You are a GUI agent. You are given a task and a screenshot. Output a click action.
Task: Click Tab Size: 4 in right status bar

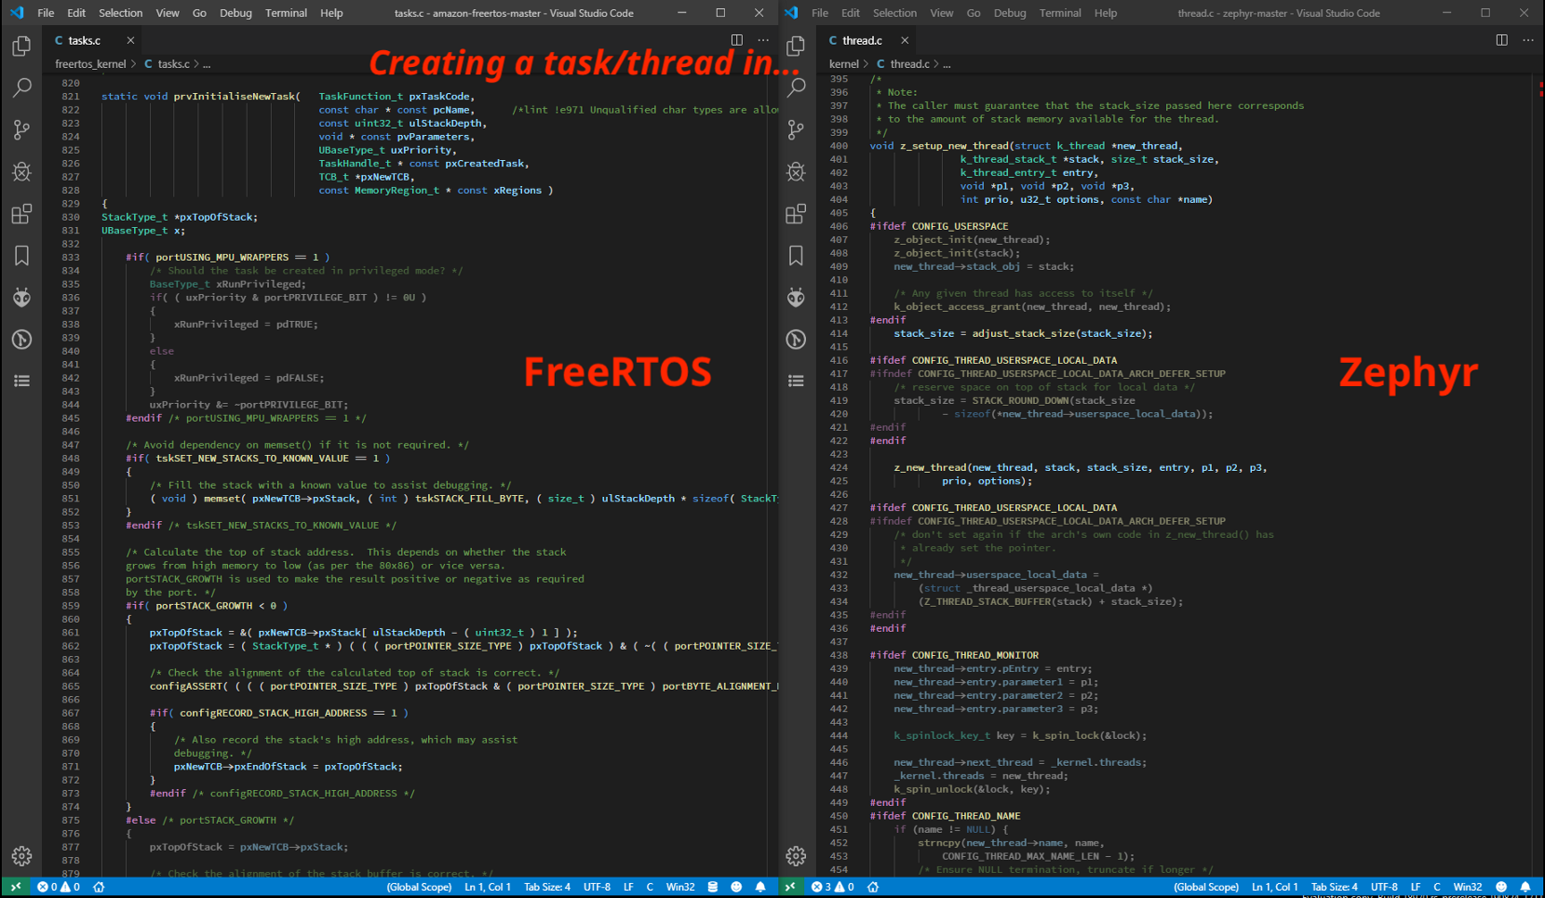pos(1334,887)
